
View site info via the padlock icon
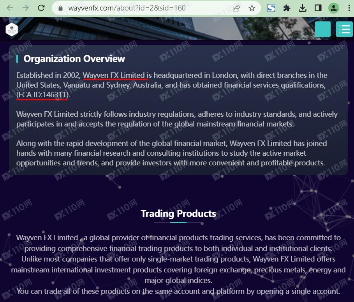(60, 8)
